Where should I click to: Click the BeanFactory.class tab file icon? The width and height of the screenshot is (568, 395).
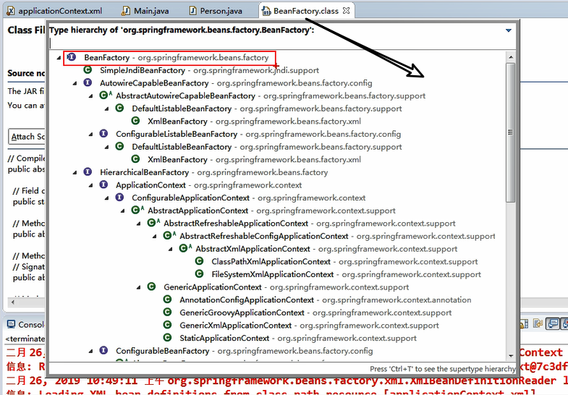[266, 12]
